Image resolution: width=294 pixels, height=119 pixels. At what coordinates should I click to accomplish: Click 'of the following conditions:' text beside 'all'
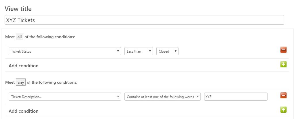click(x=50, y=37)
